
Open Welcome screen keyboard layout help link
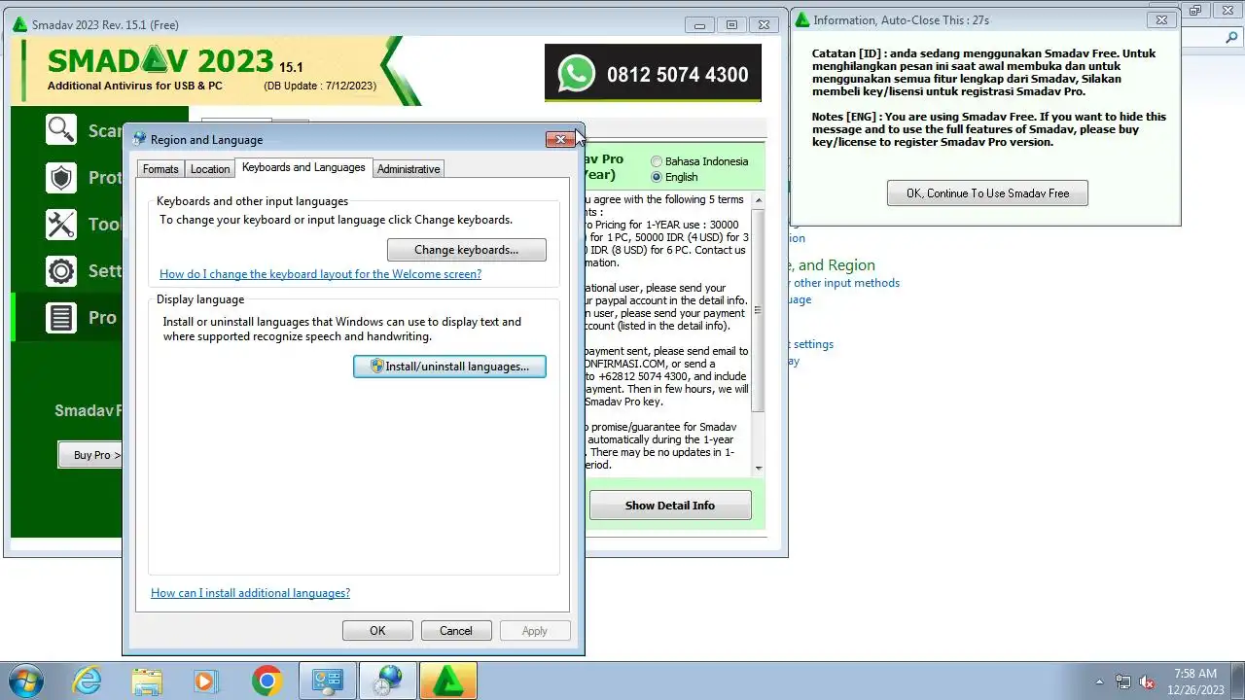pyautogui.click(x=320, y=274)
